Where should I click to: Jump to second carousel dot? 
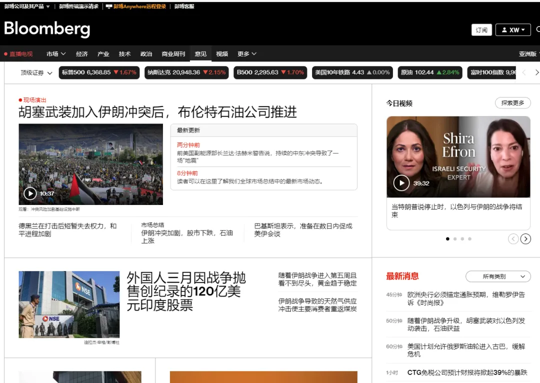tap(455, 238)
